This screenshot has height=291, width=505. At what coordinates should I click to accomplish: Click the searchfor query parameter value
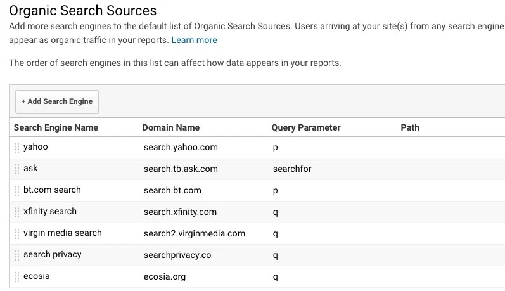pyautogui.click(x=292, y=169)
